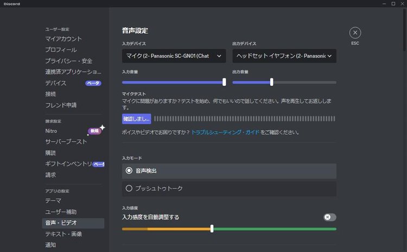Maximize the Discord window
Viewport: 407px width, 252px height.
393,4
